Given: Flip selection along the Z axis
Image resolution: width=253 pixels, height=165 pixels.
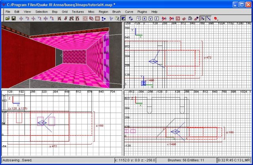Looking at the screenshot, I should pyautogui.click(x=45, y=19).
